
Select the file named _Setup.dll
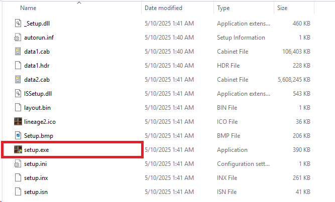click(x=37, y=24)
